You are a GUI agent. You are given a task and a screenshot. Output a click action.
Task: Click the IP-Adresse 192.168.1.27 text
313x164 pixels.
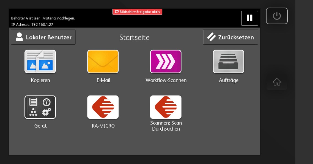tap(32, 25)
